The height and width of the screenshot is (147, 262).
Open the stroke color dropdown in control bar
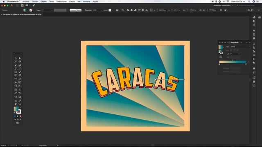point(34,10)
